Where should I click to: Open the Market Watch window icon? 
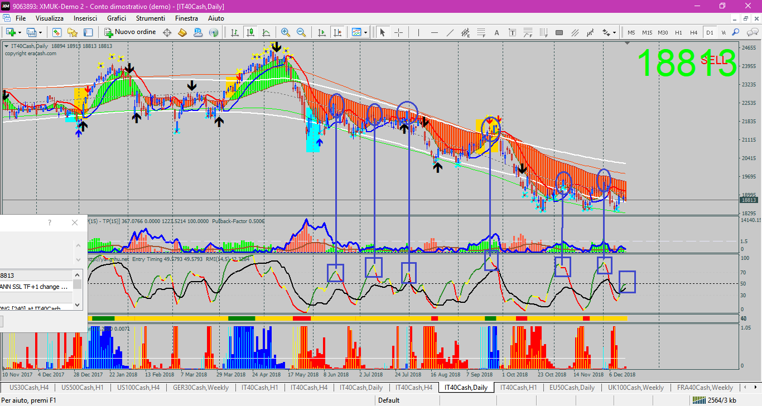coord(57,32)
